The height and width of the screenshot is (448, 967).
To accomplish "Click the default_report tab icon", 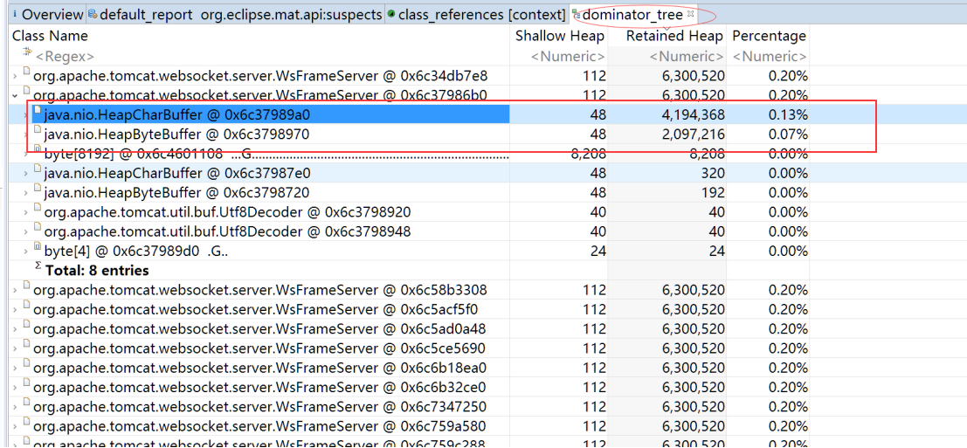I will tap(93, 15).
